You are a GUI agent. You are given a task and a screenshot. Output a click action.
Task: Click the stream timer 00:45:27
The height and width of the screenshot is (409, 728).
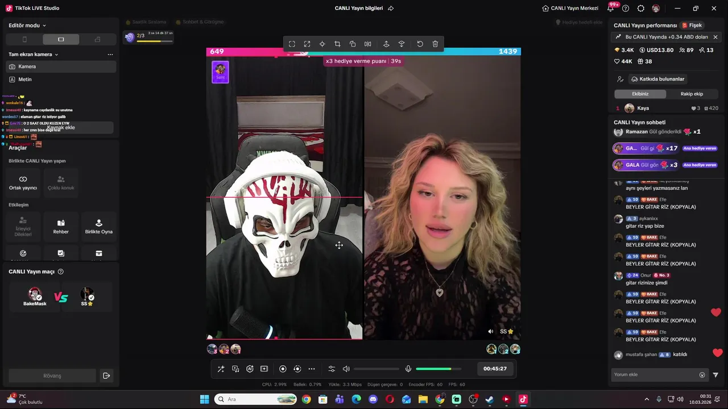pos(495,369)
